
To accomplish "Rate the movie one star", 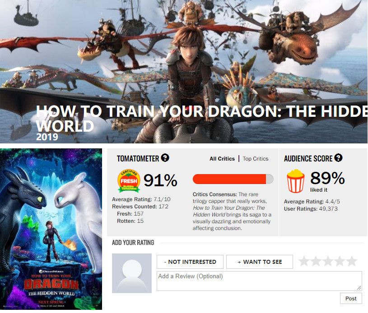I will coord(304,261).
